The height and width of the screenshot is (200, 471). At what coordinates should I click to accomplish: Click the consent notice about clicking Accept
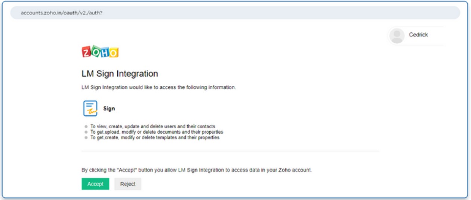click(x=197, y=170)
